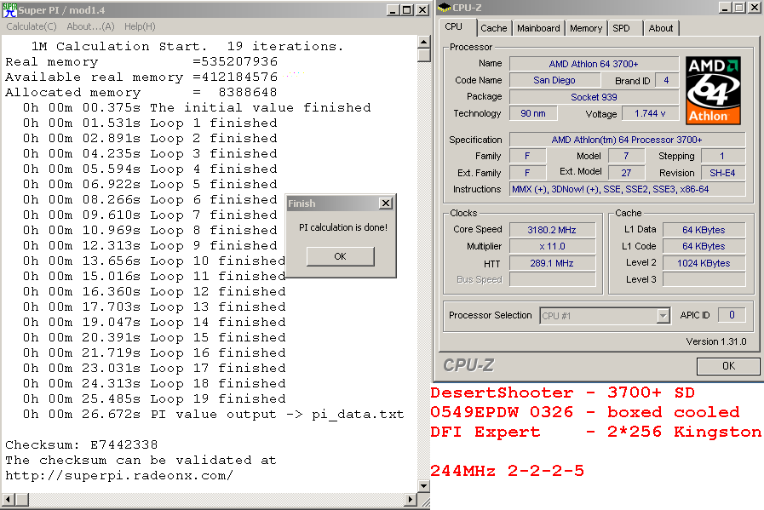Click the Brand ID value 4

[667, 80]
